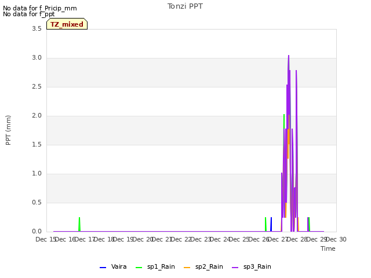371x278 pixels.
Task: Toggle the sp2_Rain legend entry
Action: (203, 267)
